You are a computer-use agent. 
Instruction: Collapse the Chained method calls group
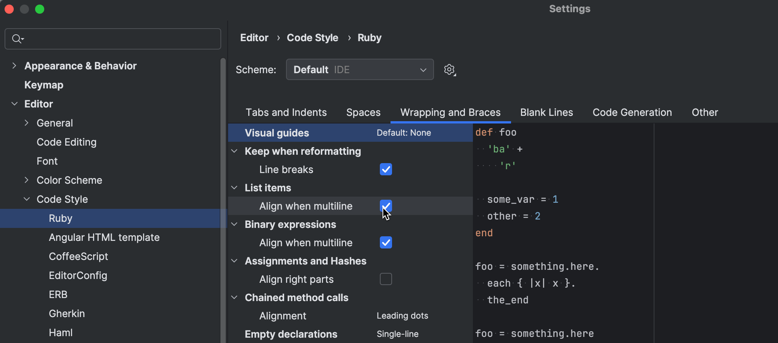[x=235, y=298]
